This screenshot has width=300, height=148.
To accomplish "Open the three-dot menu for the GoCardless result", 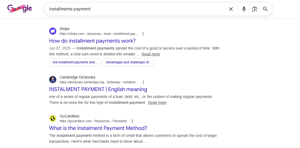I will click(x=132, y=121).
